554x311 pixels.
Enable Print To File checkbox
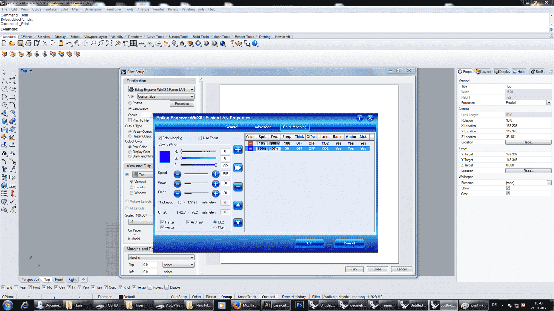click(x=130, y=120)
